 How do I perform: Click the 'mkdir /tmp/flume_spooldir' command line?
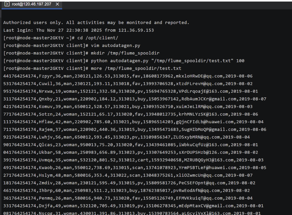81,53
